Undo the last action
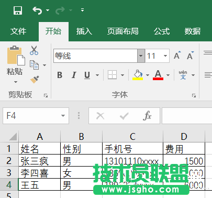Screen dimensions: 212x198 (x=37, y=10)
